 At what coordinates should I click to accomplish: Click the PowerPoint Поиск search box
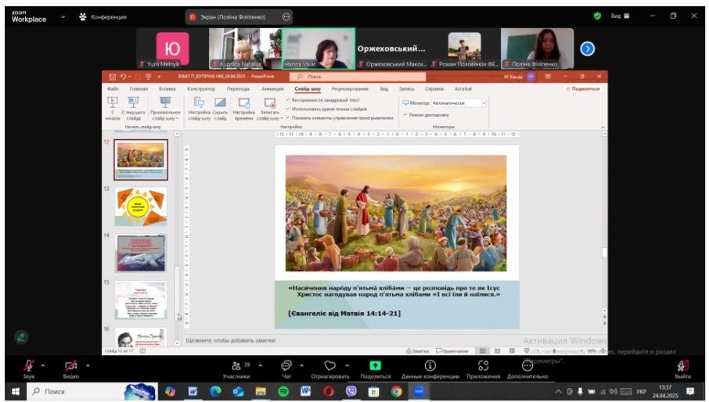click(357, 77)
